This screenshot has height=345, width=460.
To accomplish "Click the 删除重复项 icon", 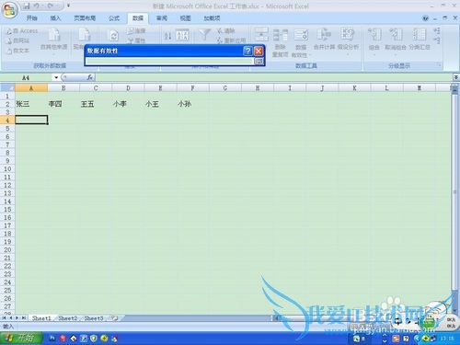I will 280,43.
